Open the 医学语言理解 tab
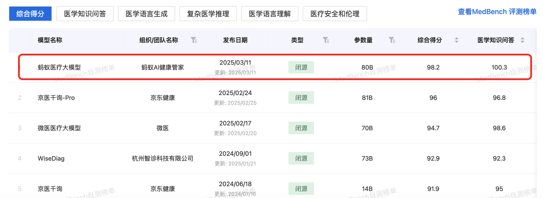The image size is (543, 198). pyautogui.click(x=270, y=14)
